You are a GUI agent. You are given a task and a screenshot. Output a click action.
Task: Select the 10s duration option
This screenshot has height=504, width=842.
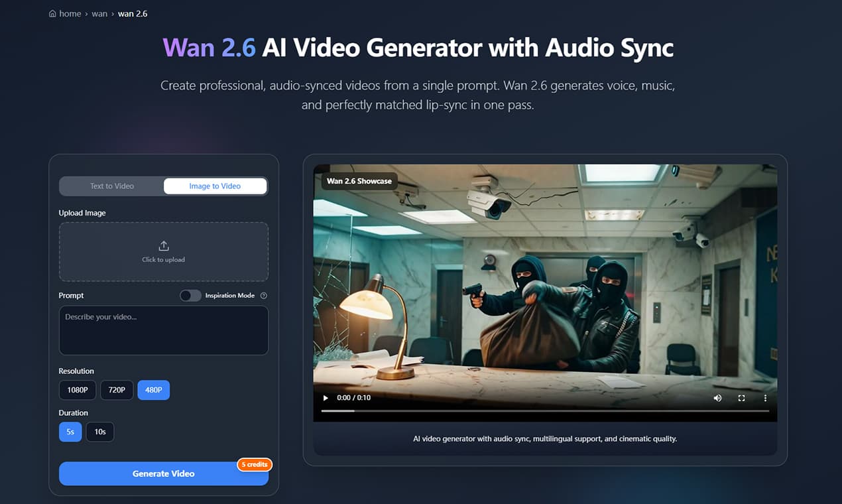coord(99,431)
